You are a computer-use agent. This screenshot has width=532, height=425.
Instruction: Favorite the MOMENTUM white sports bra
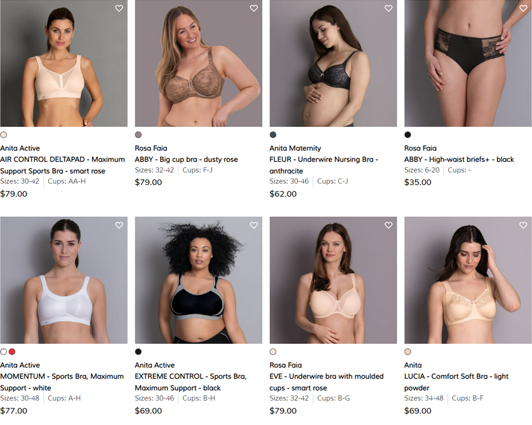119,225
